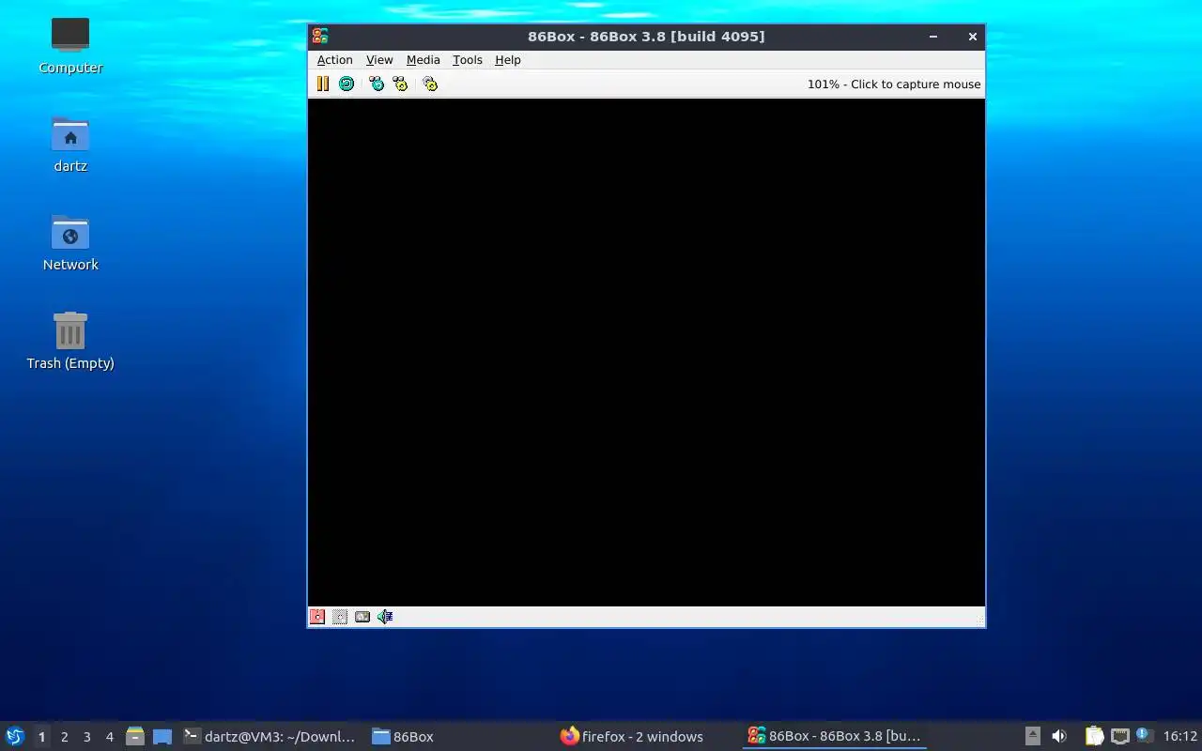
Task: Minimize the 86Box window
Action: pos(932,37)
